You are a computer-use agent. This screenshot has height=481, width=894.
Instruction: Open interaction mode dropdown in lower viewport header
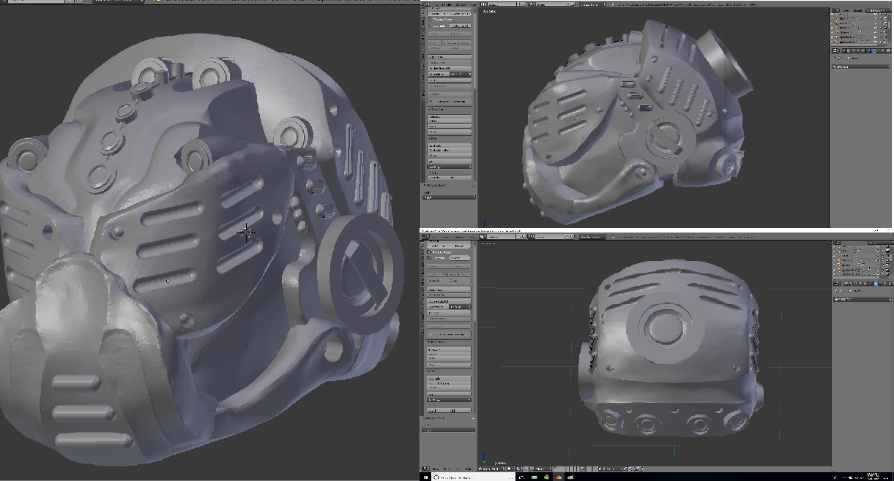(493, 469)
